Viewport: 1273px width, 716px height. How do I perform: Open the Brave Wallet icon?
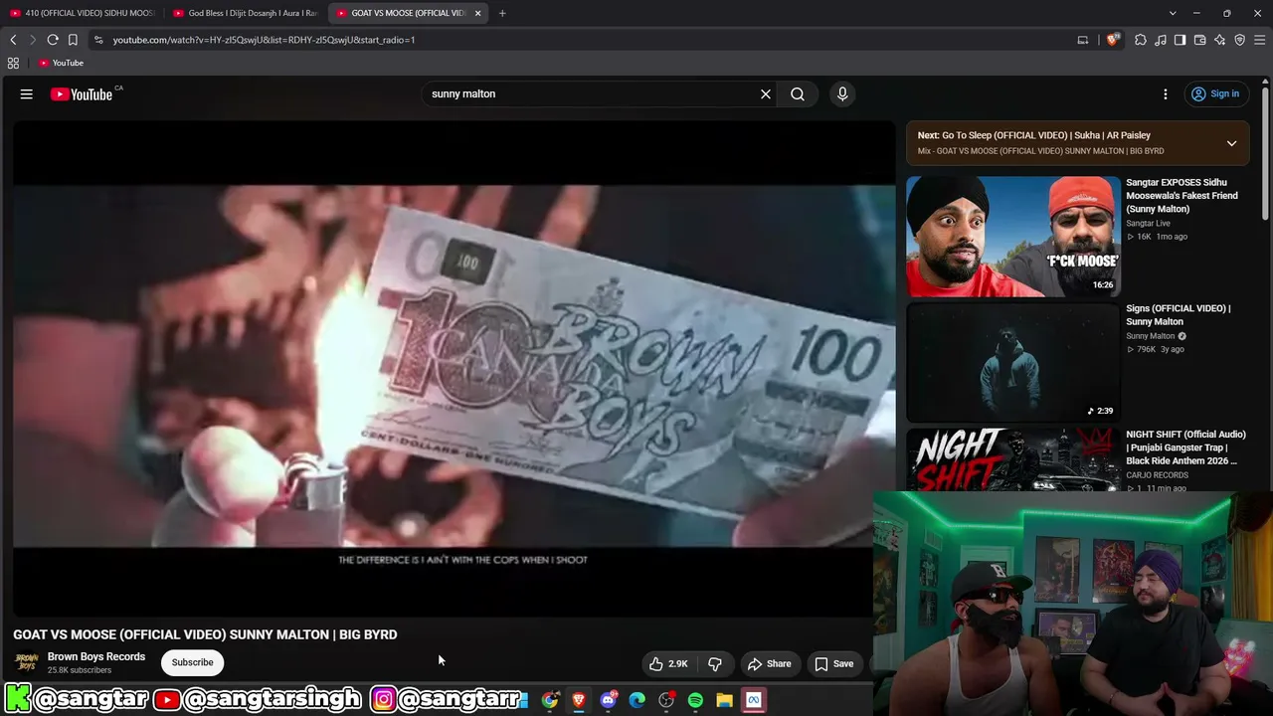coord(1200,40)
